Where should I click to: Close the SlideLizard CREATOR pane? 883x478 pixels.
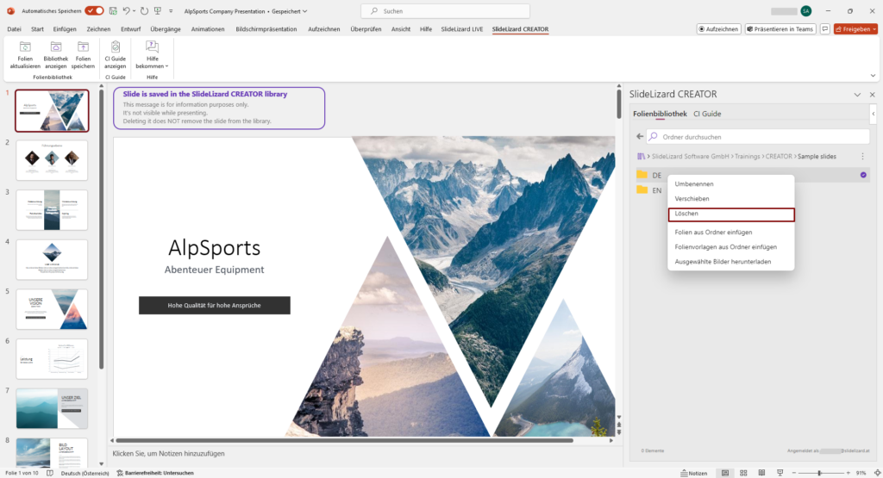(x=873, y=95)
